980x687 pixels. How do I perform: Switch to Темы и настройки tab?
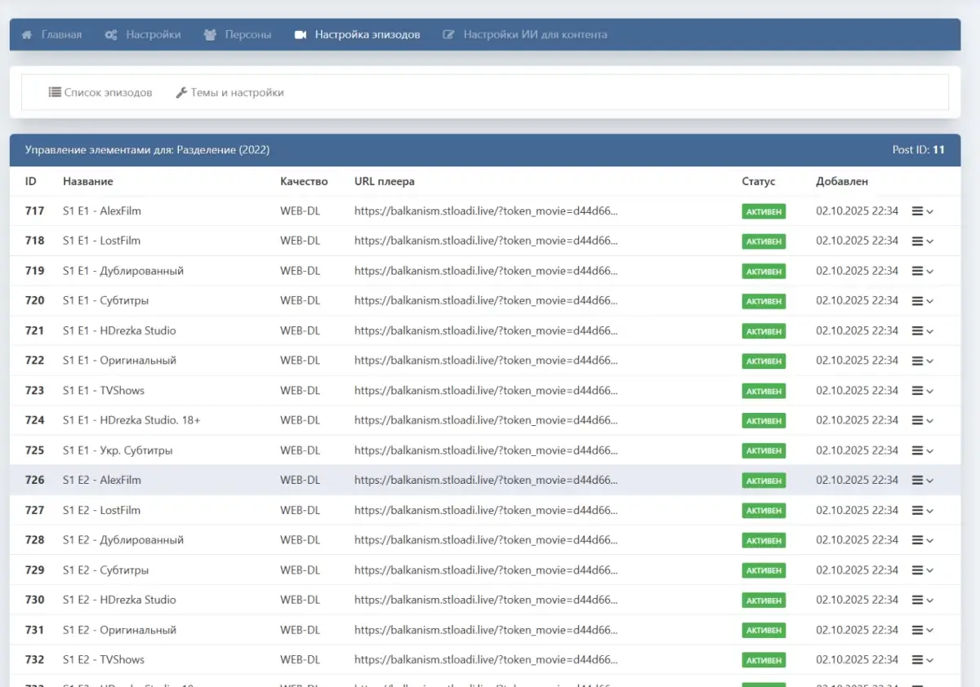pyautogui.click(x=237, y=92)
